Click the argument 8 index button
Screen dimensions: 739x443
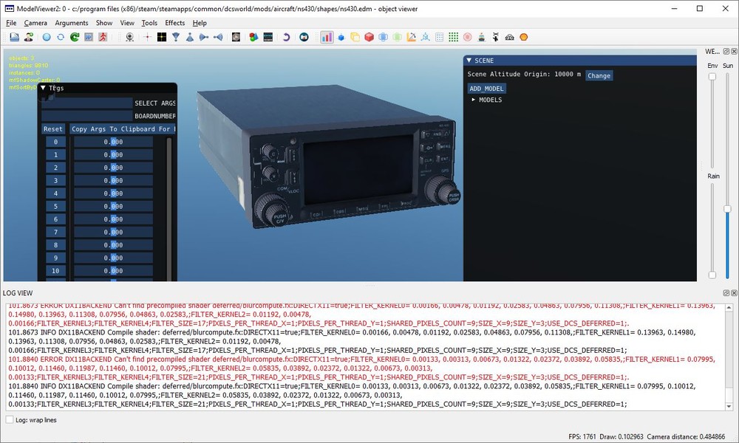click(55, 245)
